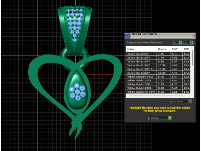Toggle the User library button
Image resolution: width=201 pixels, height=151 pixels.
188,43
